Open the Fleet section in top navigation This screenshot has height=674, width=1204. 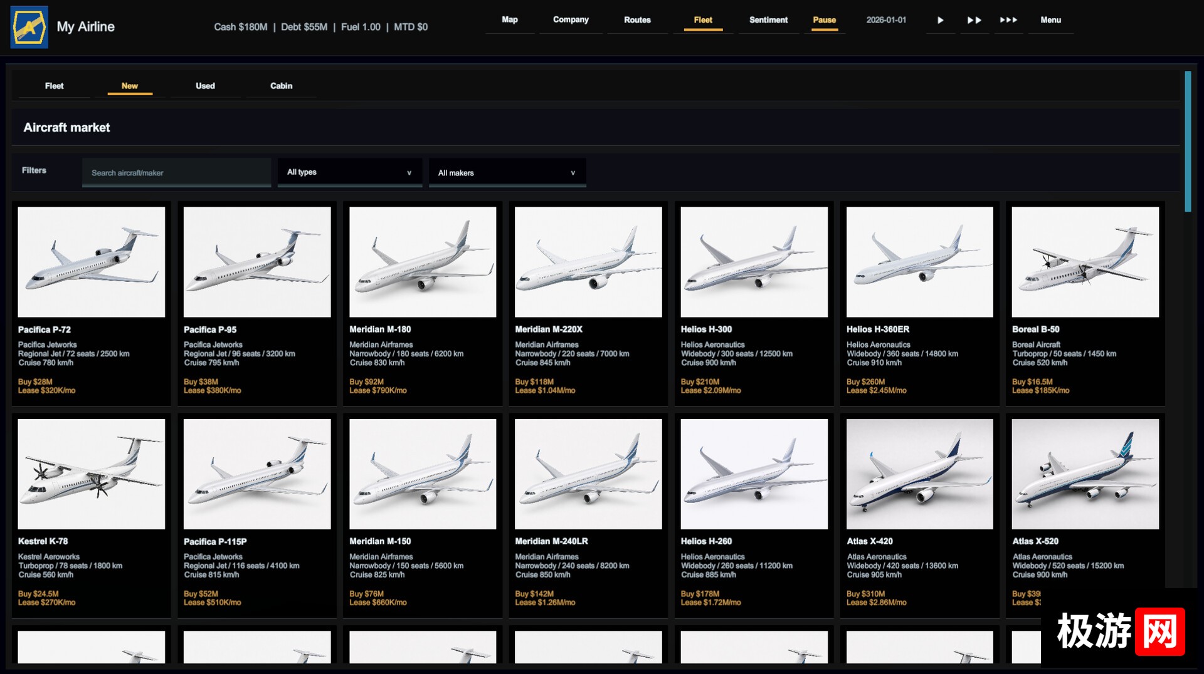click(703, 20)
